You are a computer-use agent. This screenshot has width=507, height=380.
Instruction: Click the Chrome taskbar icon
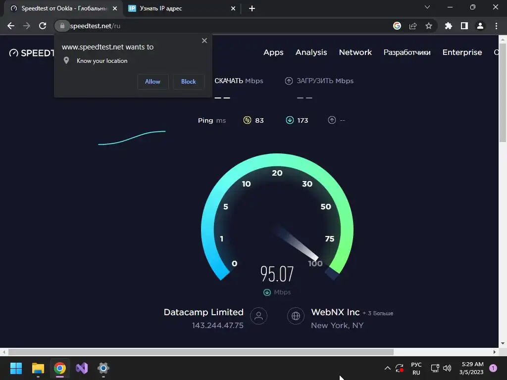(x=60, y=368)
